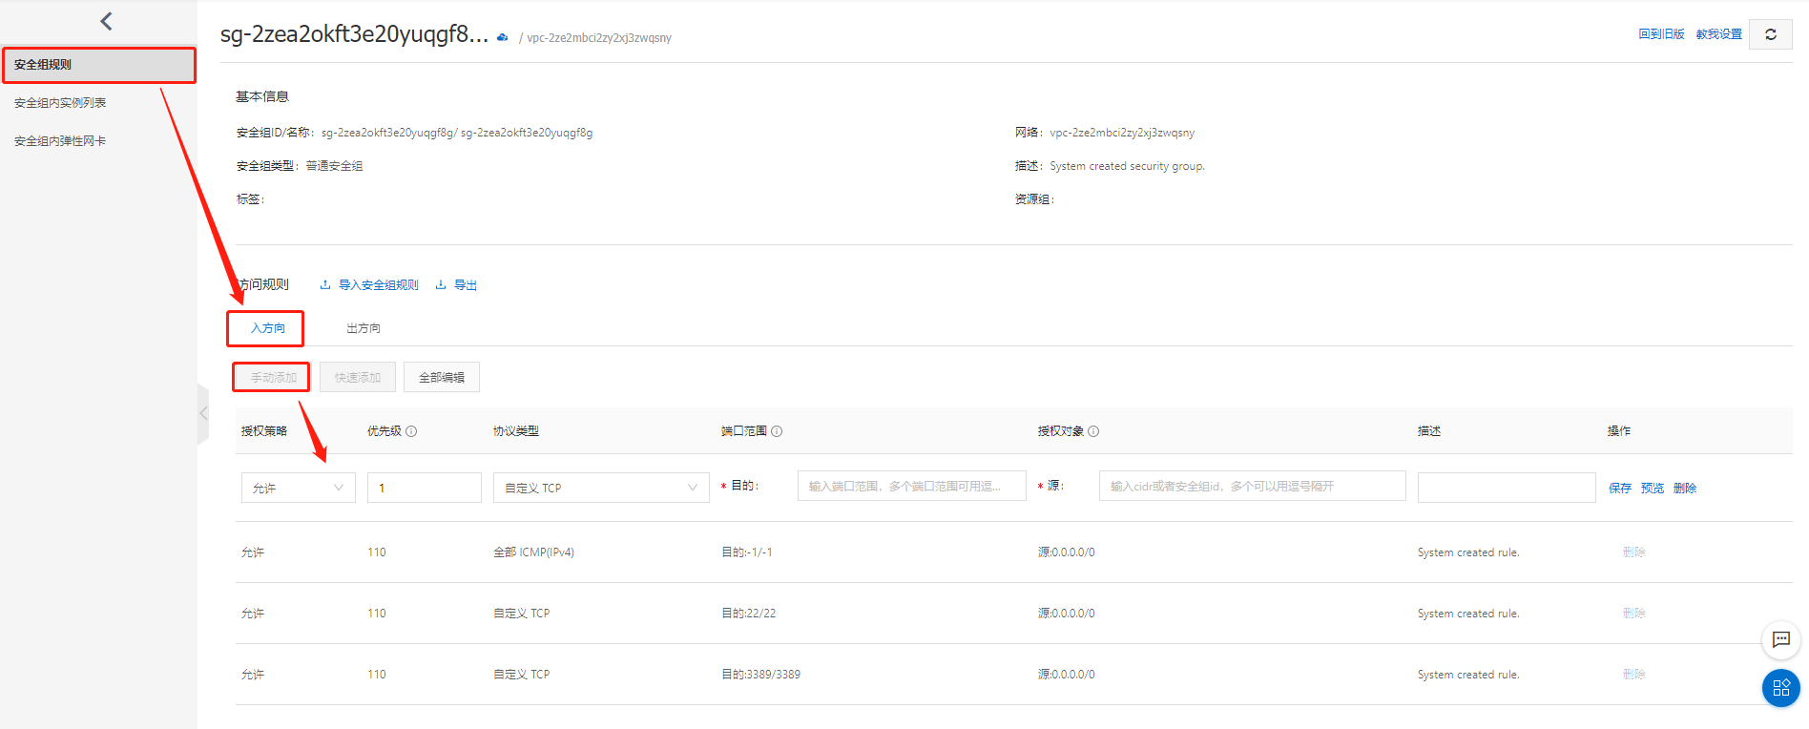Switch to the 入方向 tab
This screenshot has width=1809, height=729.
[267, 328]
